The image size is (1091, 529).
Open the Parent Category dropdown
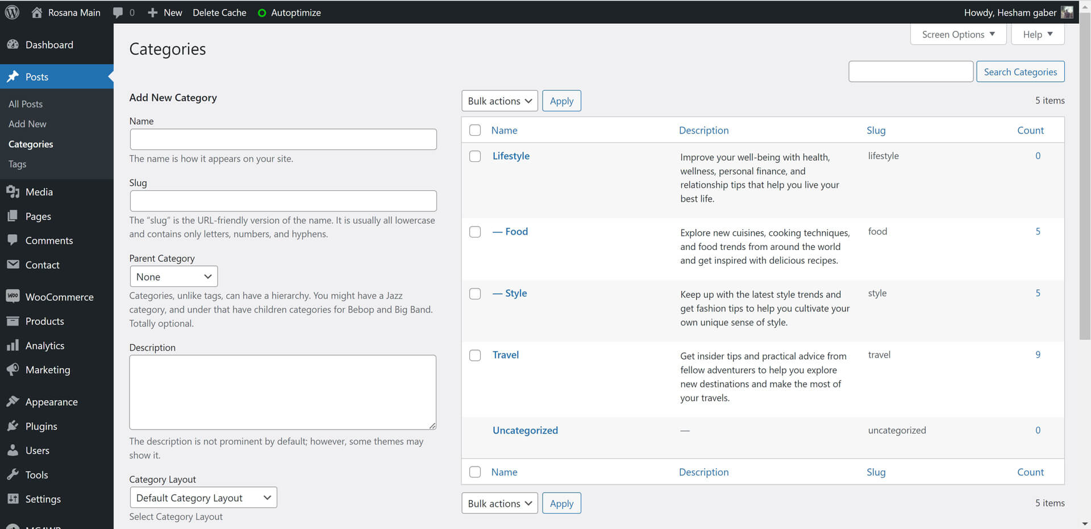click(173, 277)
